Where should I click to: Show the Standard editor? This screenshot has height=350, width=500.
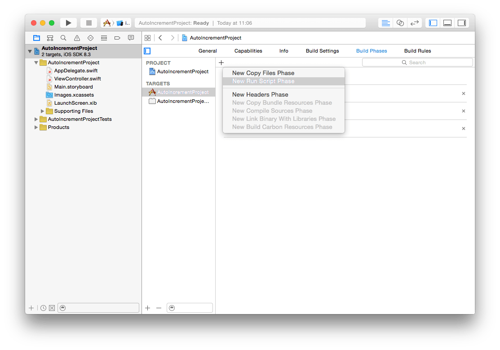coord(385,23)
